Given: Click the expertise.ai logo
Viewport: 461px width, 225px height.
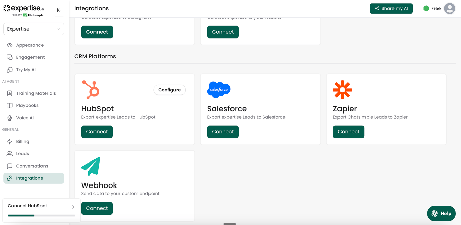Looking at the screenshot, I should pyautogui.click(x=24, y=8).
